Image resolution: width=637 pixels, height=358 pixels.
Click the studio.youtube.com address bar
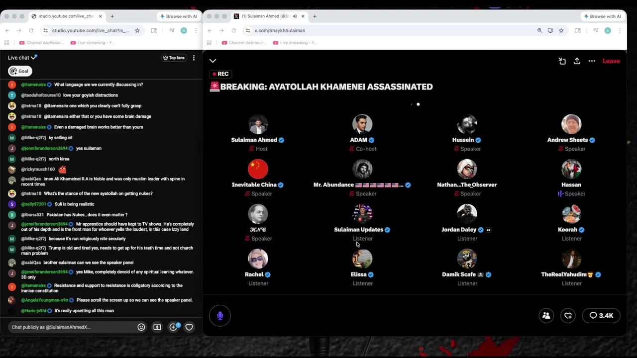point(91,30)
